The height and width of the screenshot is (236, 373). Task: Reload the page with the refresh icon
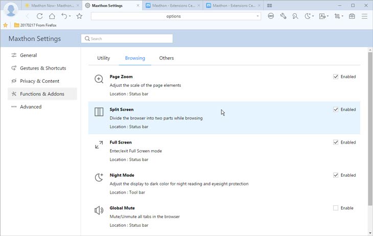(40, 16)
